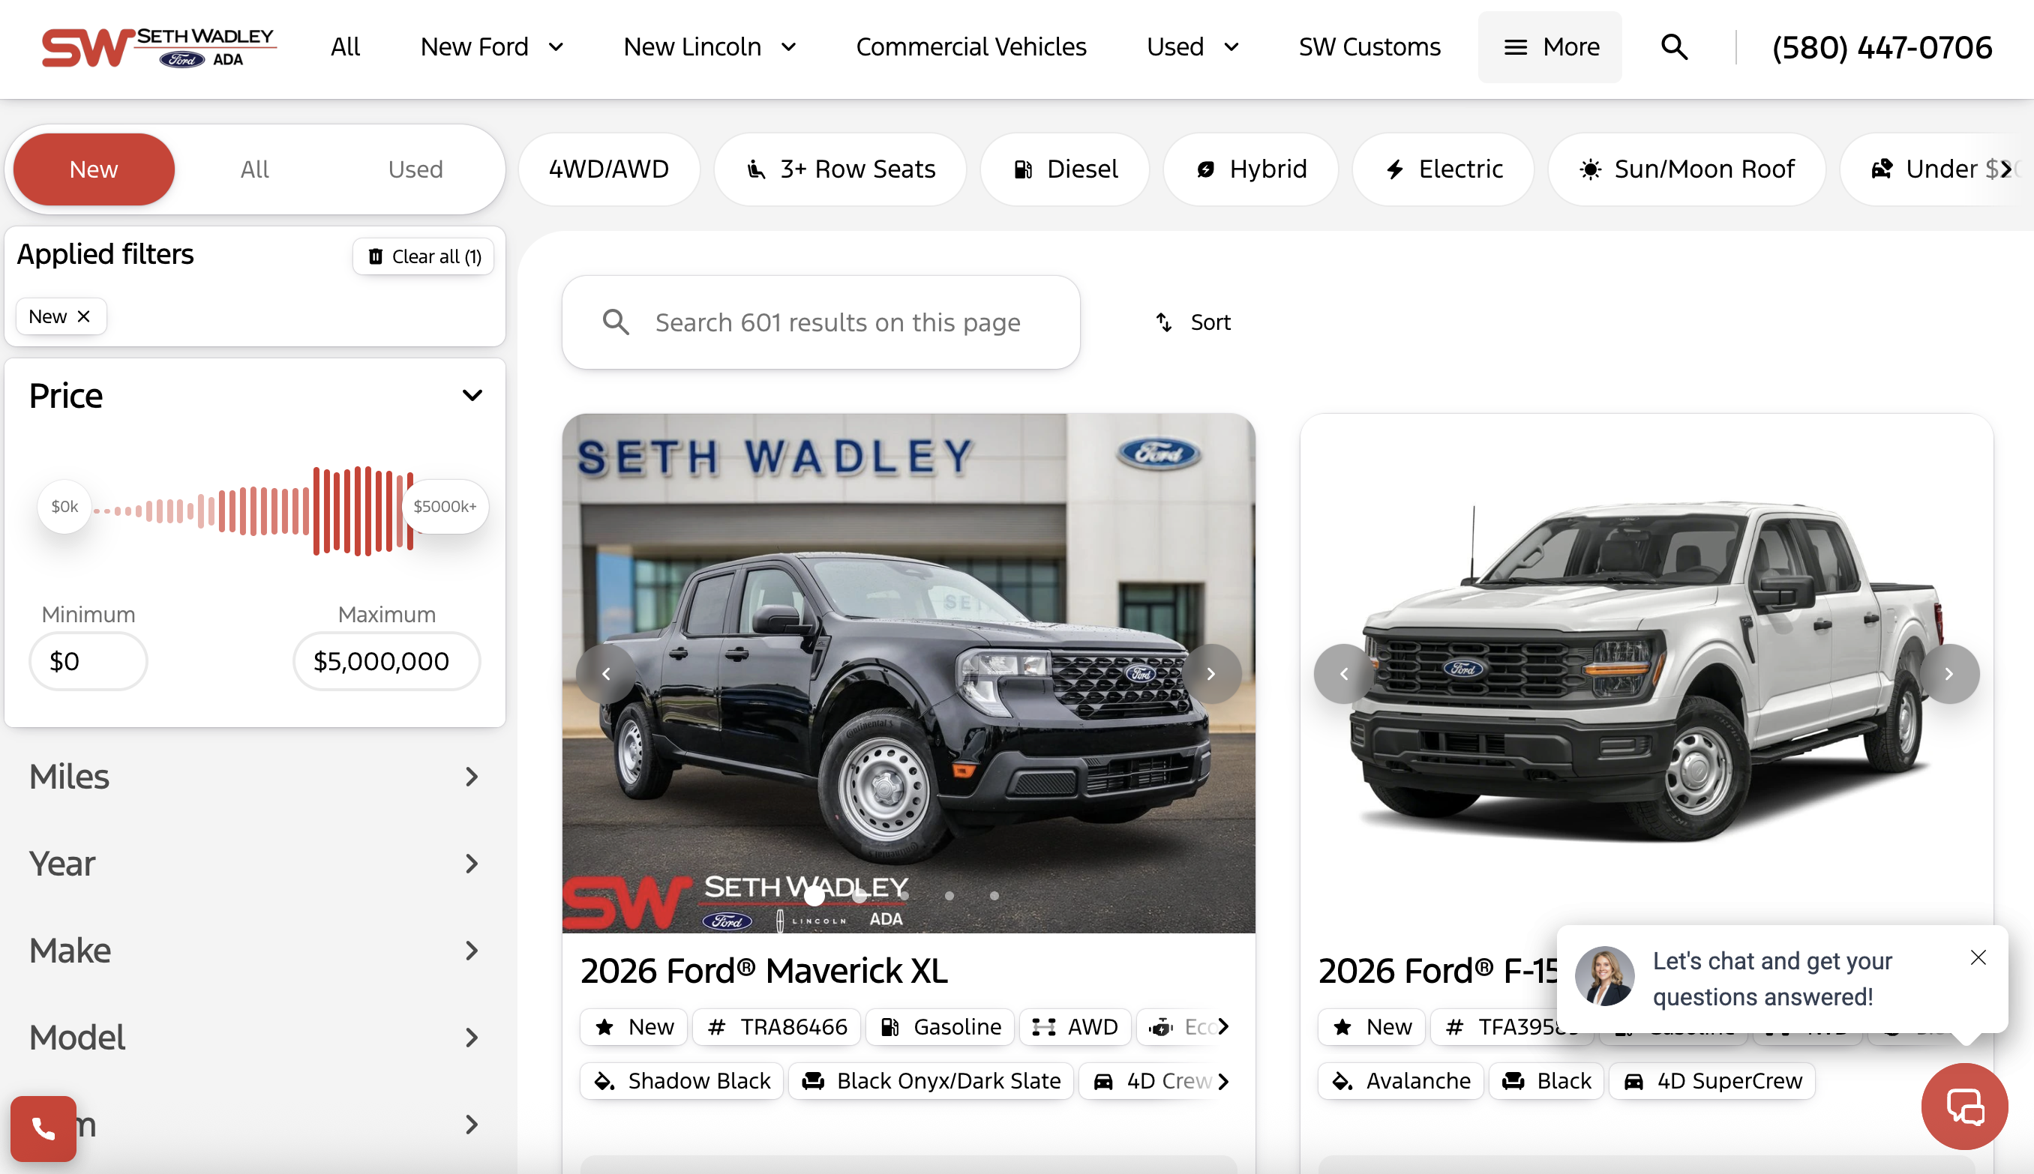The image size is (2034, 1174).
Task: Select the Used inventory toggle
Action: tap(415, 169)
